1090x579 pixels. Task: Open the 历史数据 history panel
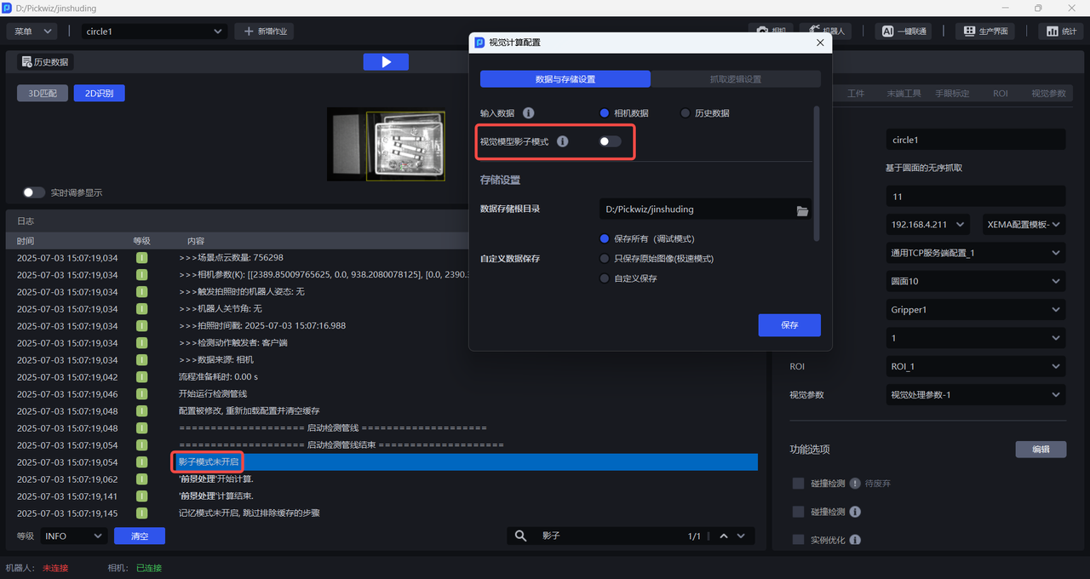click(45, 62)
